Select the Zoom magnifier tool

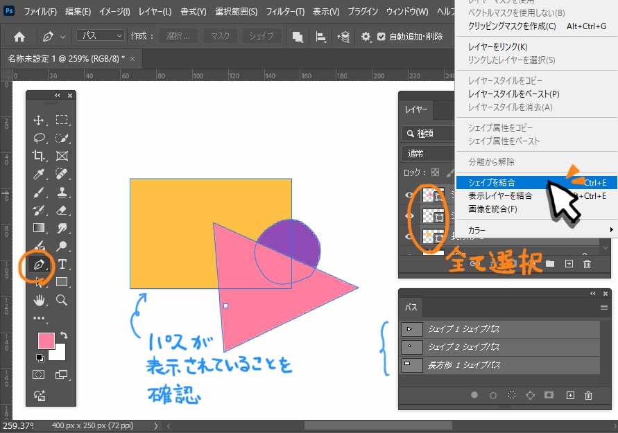tap(62, 300)
